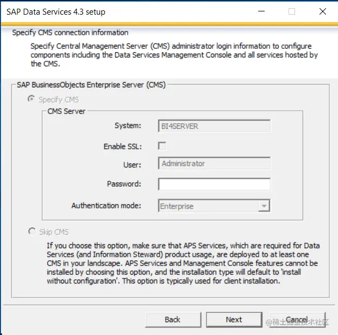Click the 'CMS Server' group label
Image resolution: width=338 pixels, height=335 pixels.
coord(66,111)
